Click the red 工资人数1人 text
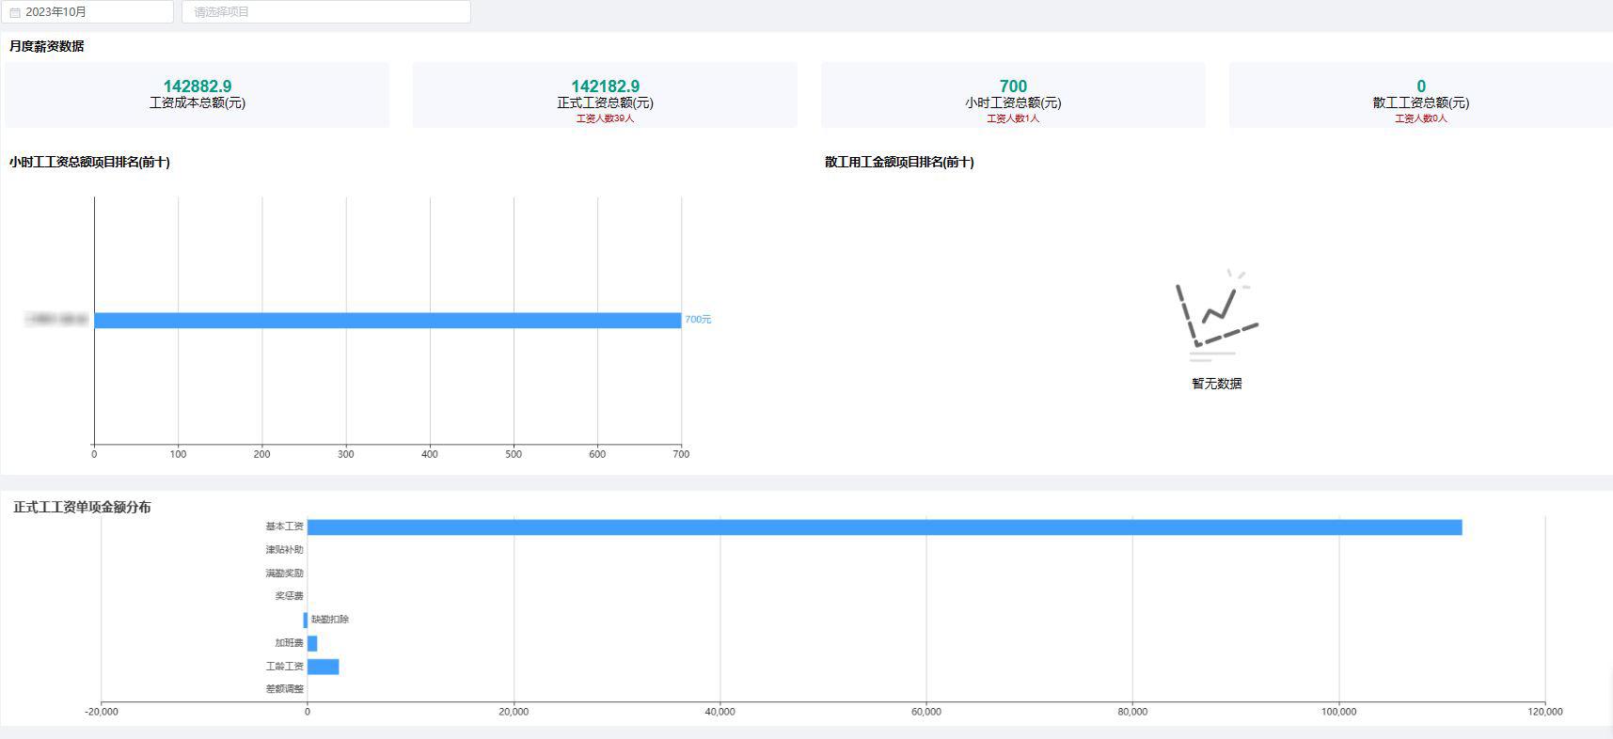Image resolution: width=1613 pixels, height=739 pixels. pyautogui.click(x=1013, y=118)
